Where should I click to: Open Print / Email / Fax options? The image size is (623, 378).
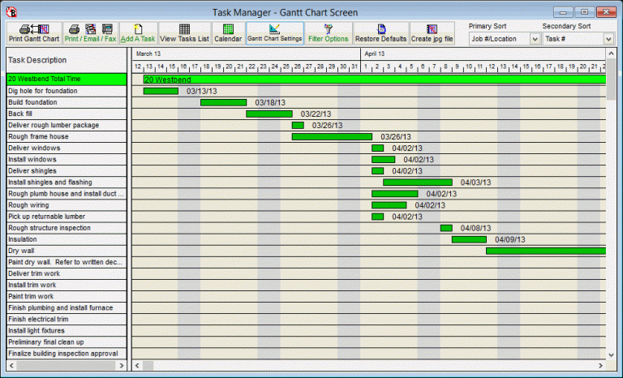coord(90,33)
